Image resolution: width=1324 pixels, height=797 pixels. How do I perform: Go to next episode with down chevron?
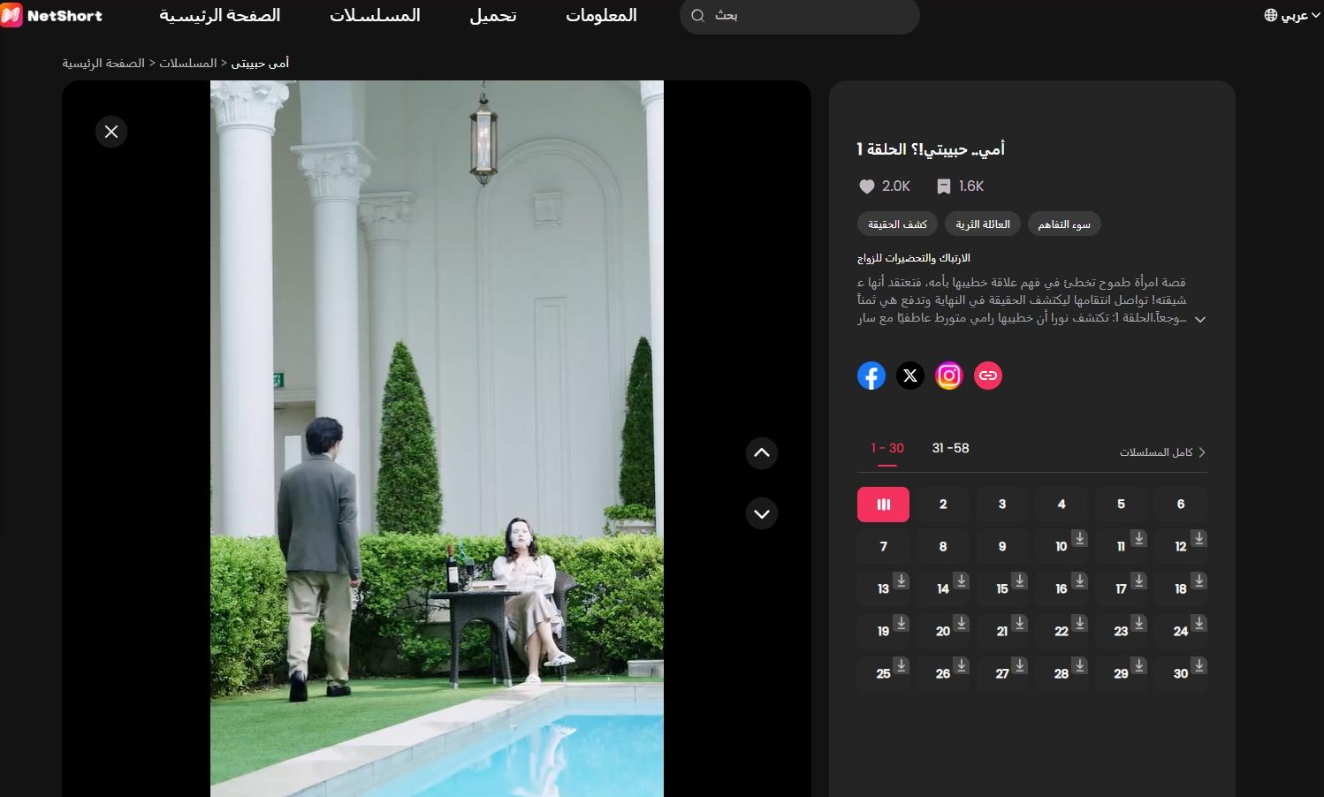click(762, 513)
